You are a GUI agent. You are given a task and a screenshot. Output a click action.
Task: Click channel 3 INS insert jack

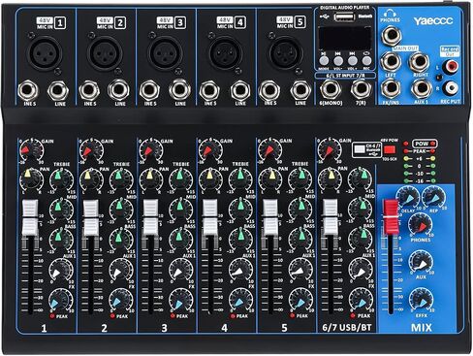point(149,90)
